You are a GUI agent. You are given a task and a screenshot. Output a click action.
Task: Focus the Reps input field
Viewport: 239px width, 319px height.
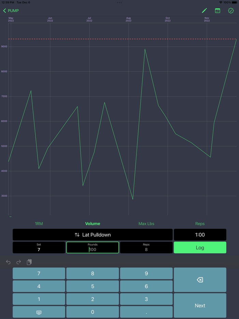146,248
